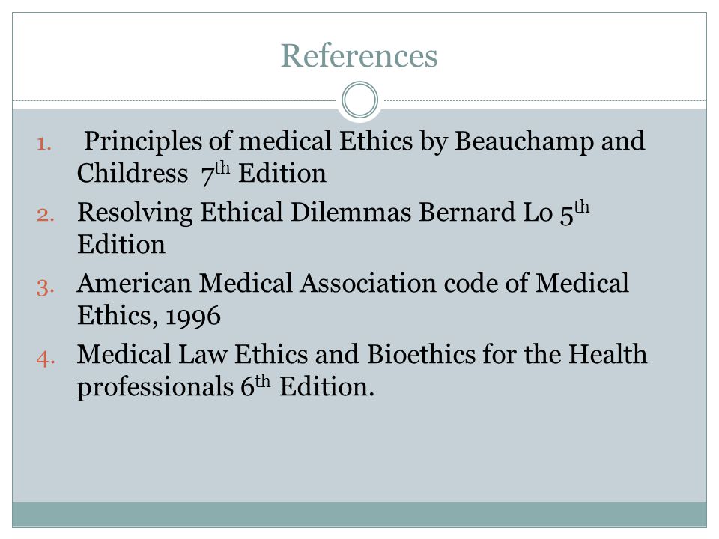Click the dashed divider line left of circle

point(175,100)
